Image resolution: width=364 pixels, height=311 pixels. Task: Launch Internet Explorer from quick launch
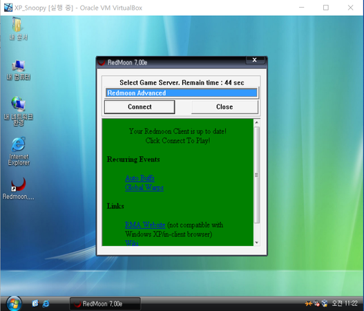[46, 303]
